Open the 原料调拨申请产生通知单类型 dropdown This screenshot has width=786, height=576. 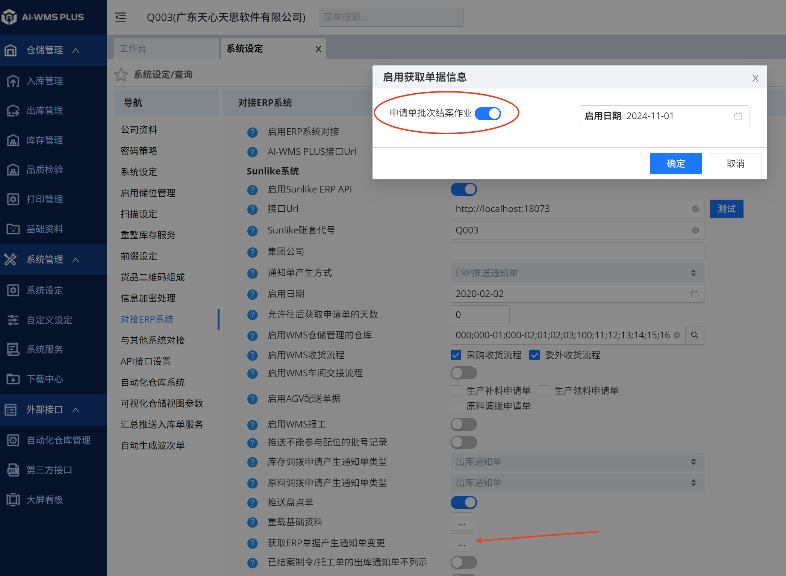(577, 483)
